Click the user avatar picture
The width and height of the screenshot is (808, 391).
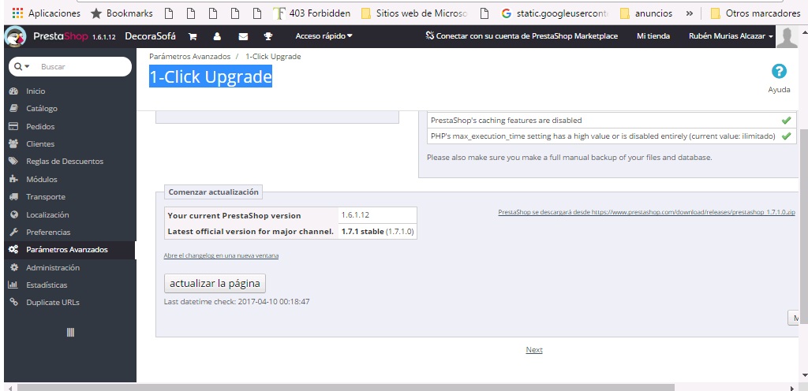pos(787,37)
